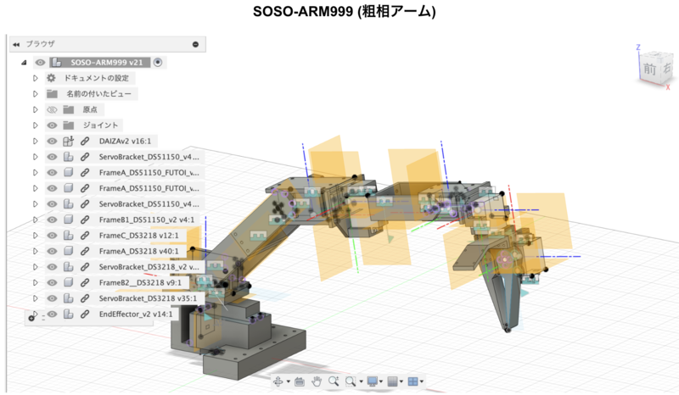Click the link icon of EndEffector_v2 v14:1
Viewport: 679px width, 395px height.
tap(85, 314)
